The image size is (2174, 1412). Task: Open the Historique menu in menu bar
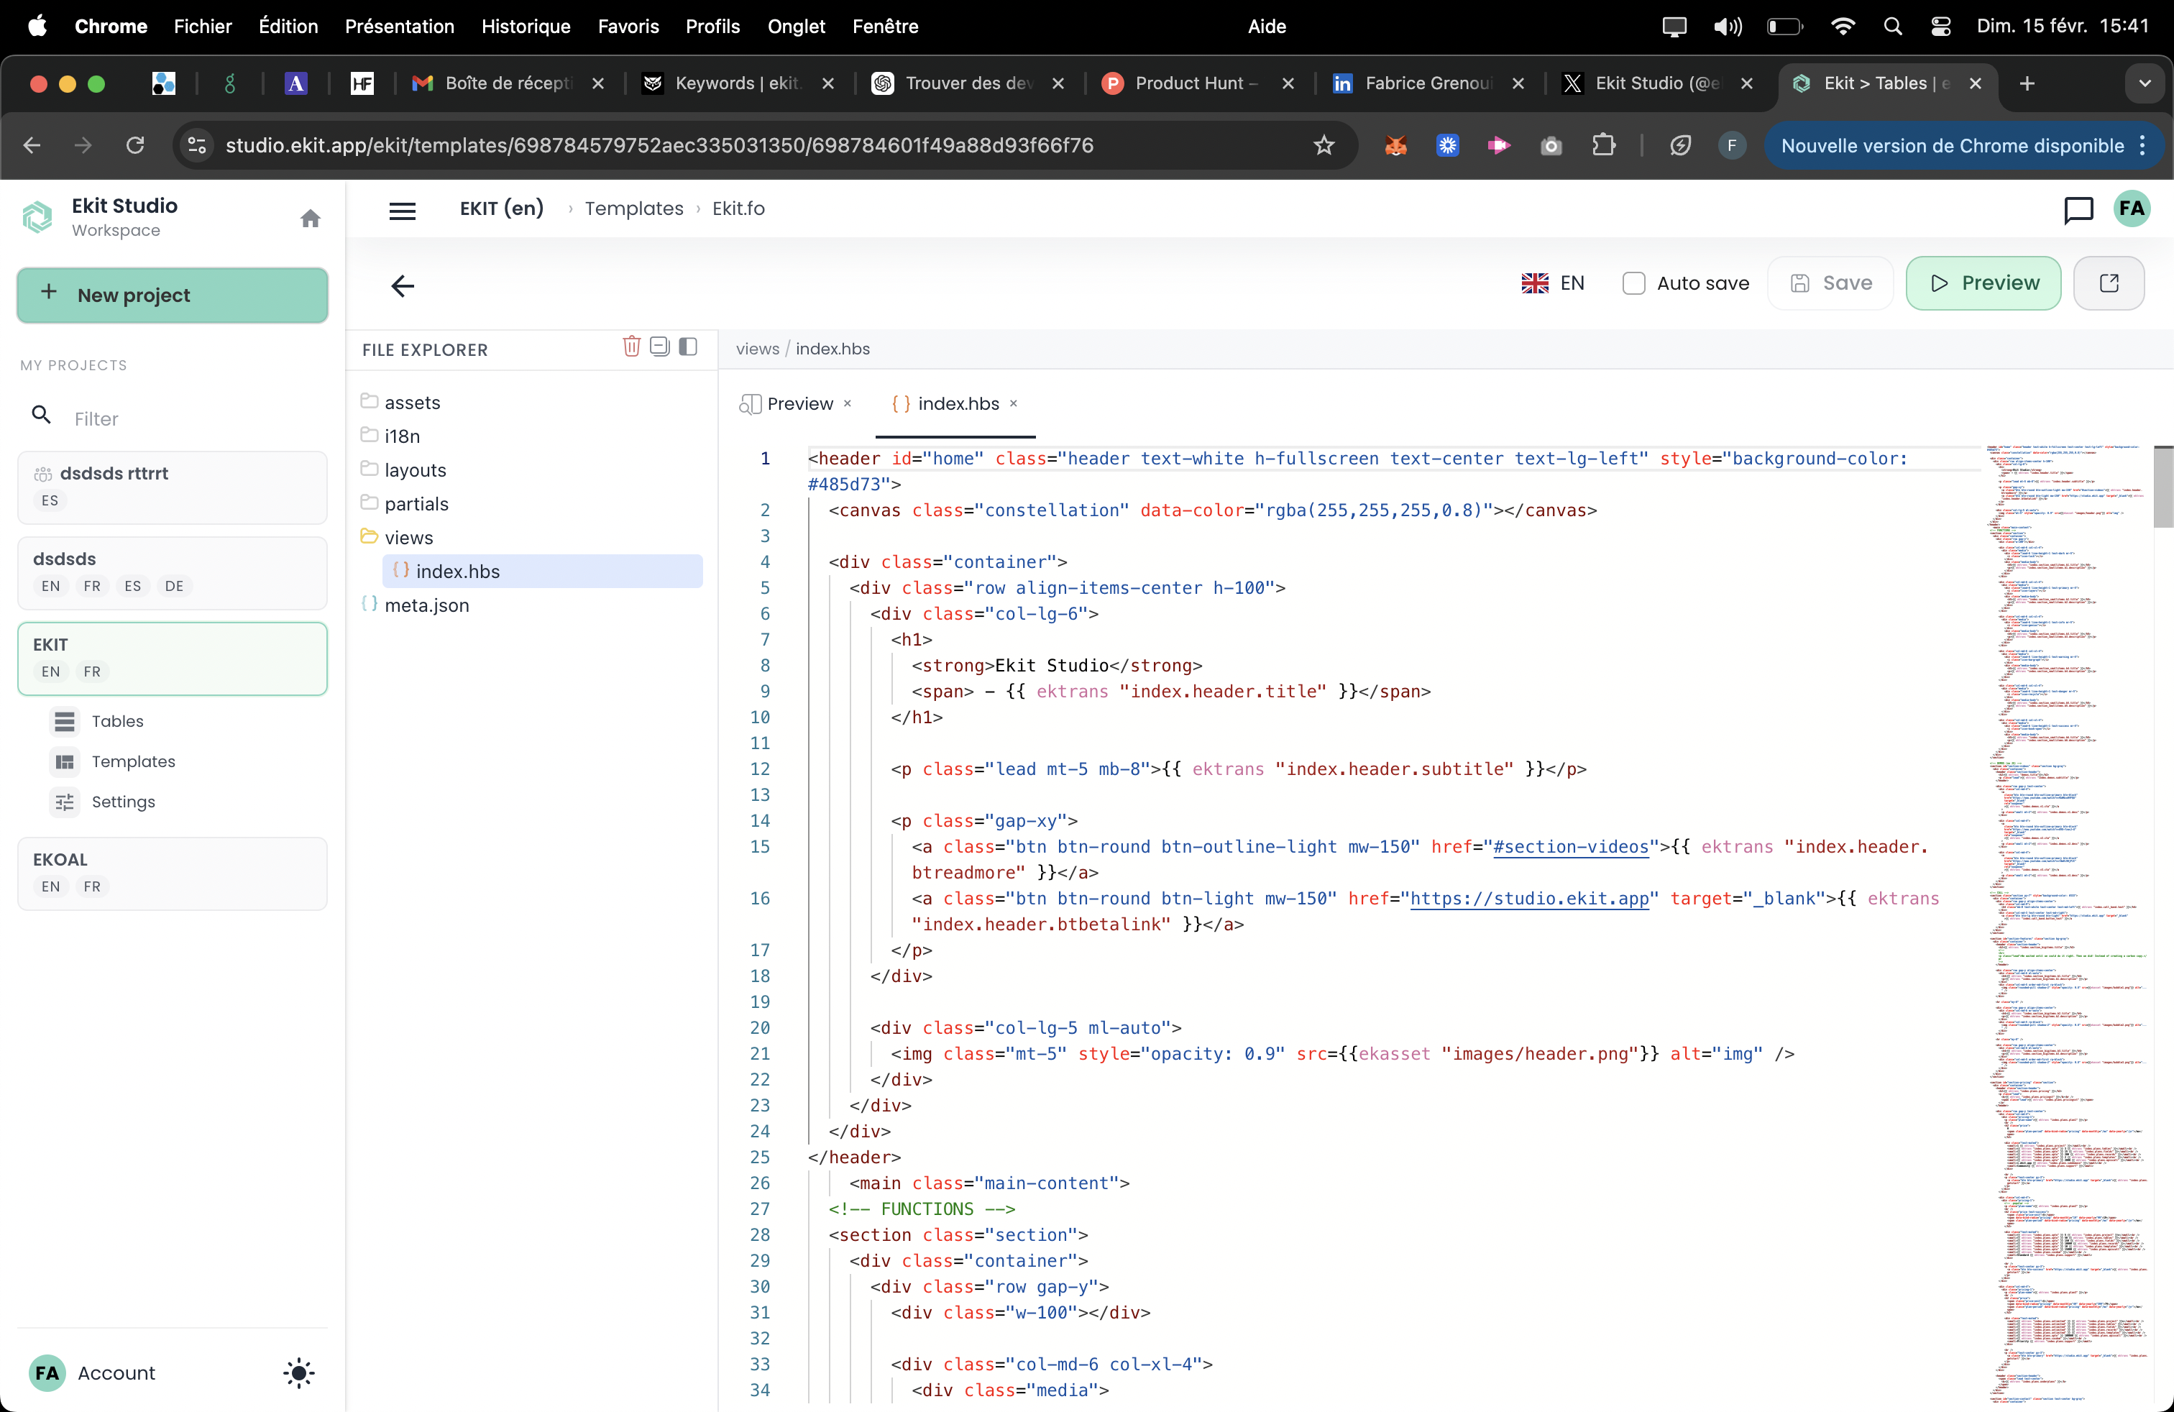point(526,27)
